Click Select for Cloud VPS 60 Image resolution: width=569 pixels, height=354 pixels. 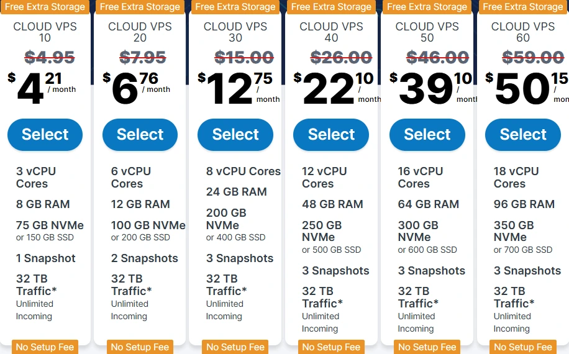click(523, 135)
